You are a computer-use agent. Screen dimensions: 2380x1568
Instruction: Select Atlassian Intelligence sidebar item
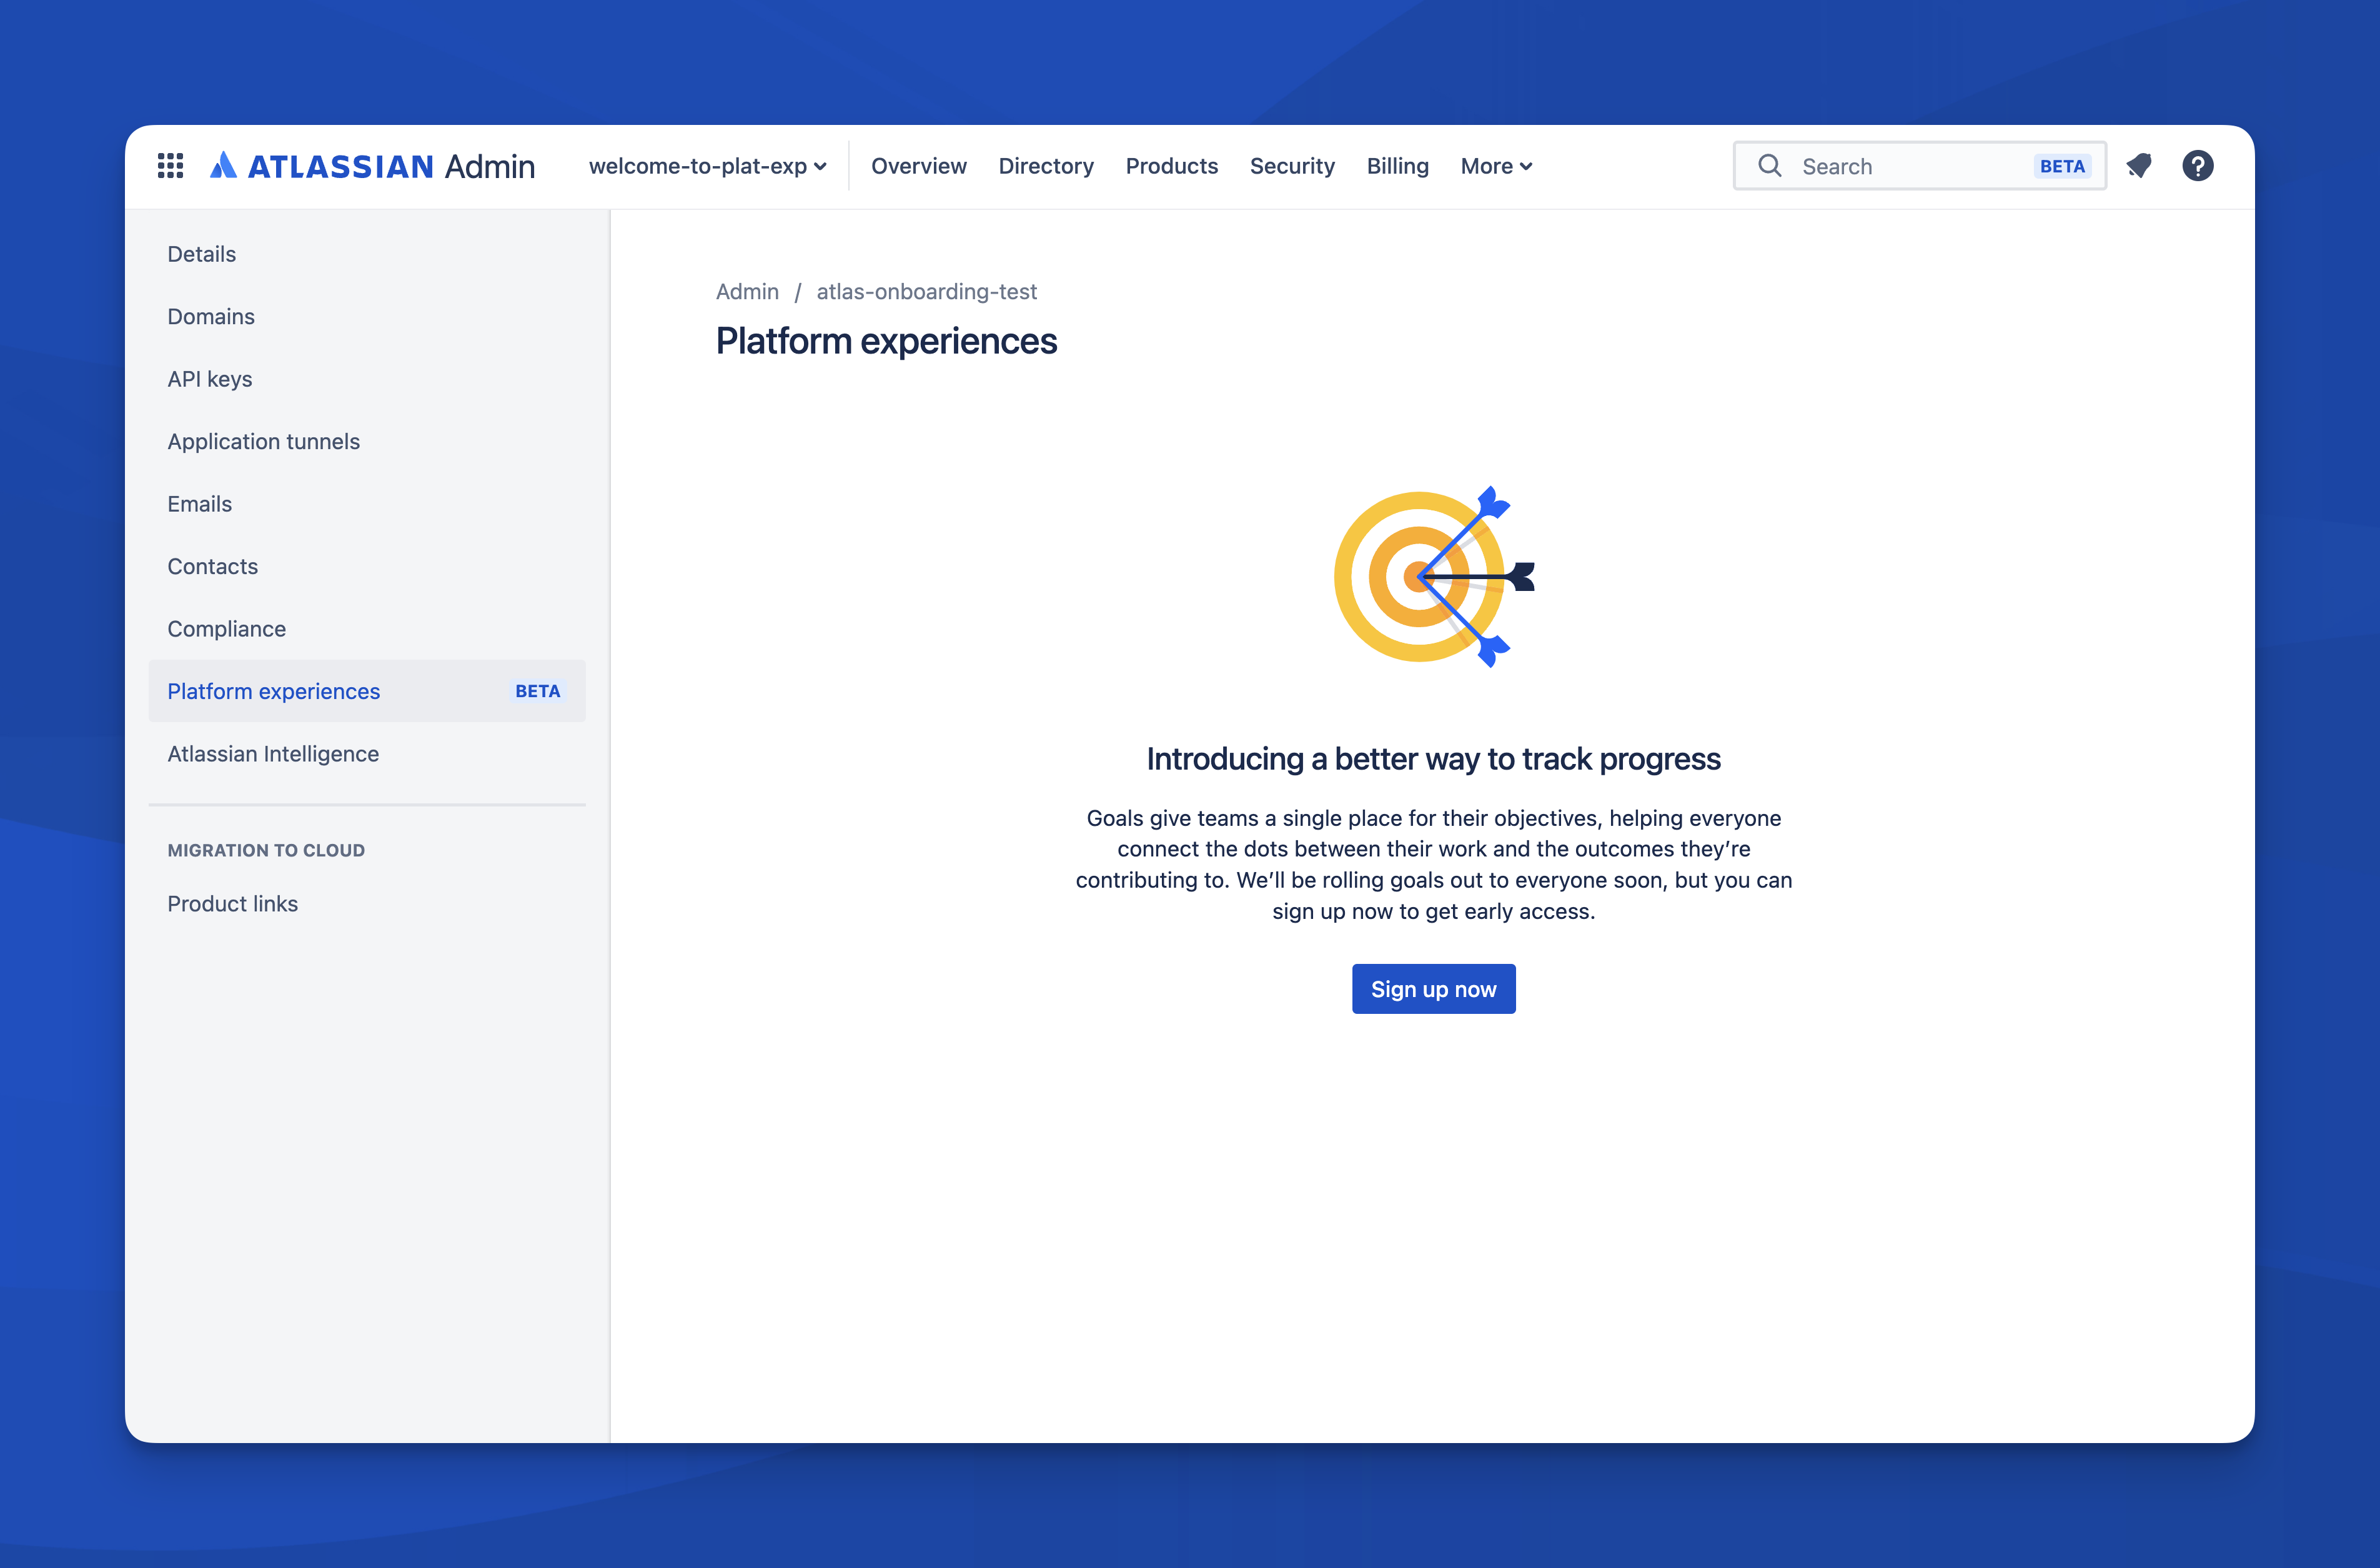click(x=273, y=753)
